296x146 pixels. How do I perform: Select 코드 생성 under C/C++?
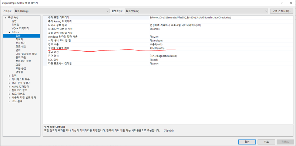coord(21,46)
